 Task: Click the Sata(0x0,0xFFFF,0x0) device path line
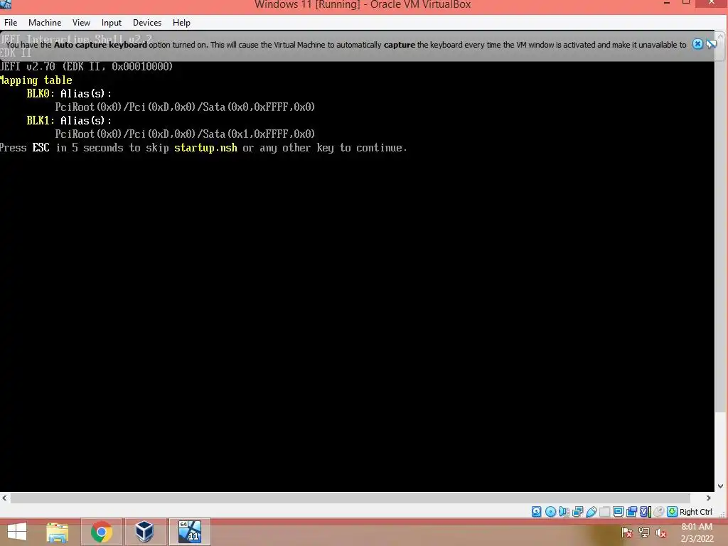pos(185,107)
